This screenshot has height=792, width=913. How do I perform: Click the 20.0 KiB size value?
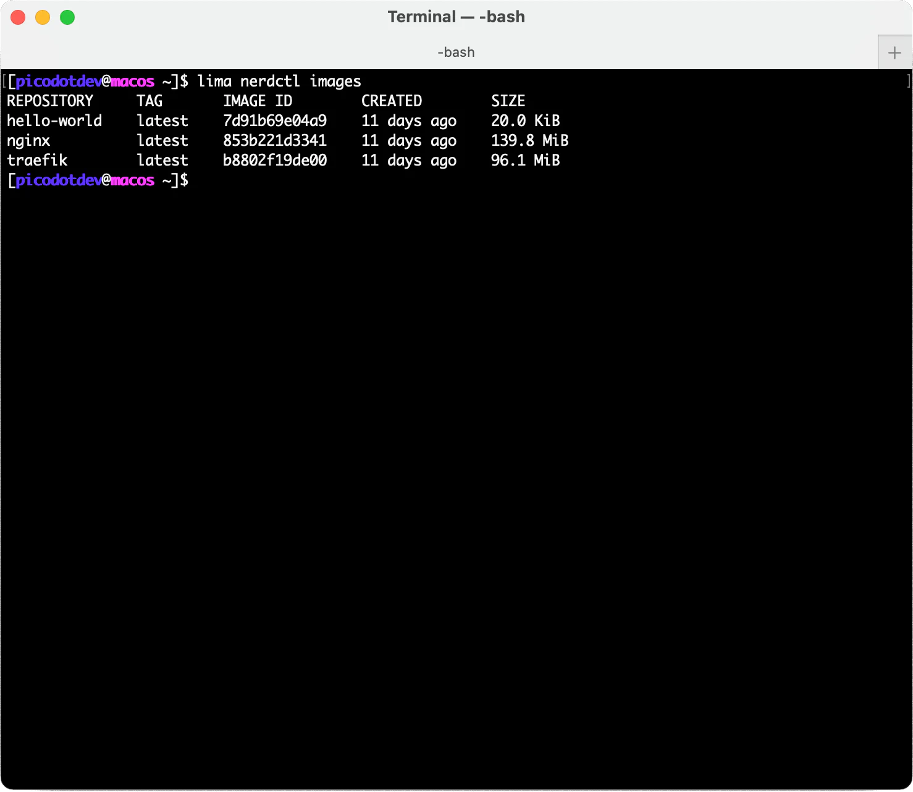coord(525,120)
